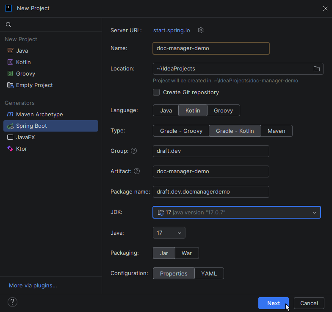332x312 pixels.
Task: Click the Group input field
Action: 211,151
